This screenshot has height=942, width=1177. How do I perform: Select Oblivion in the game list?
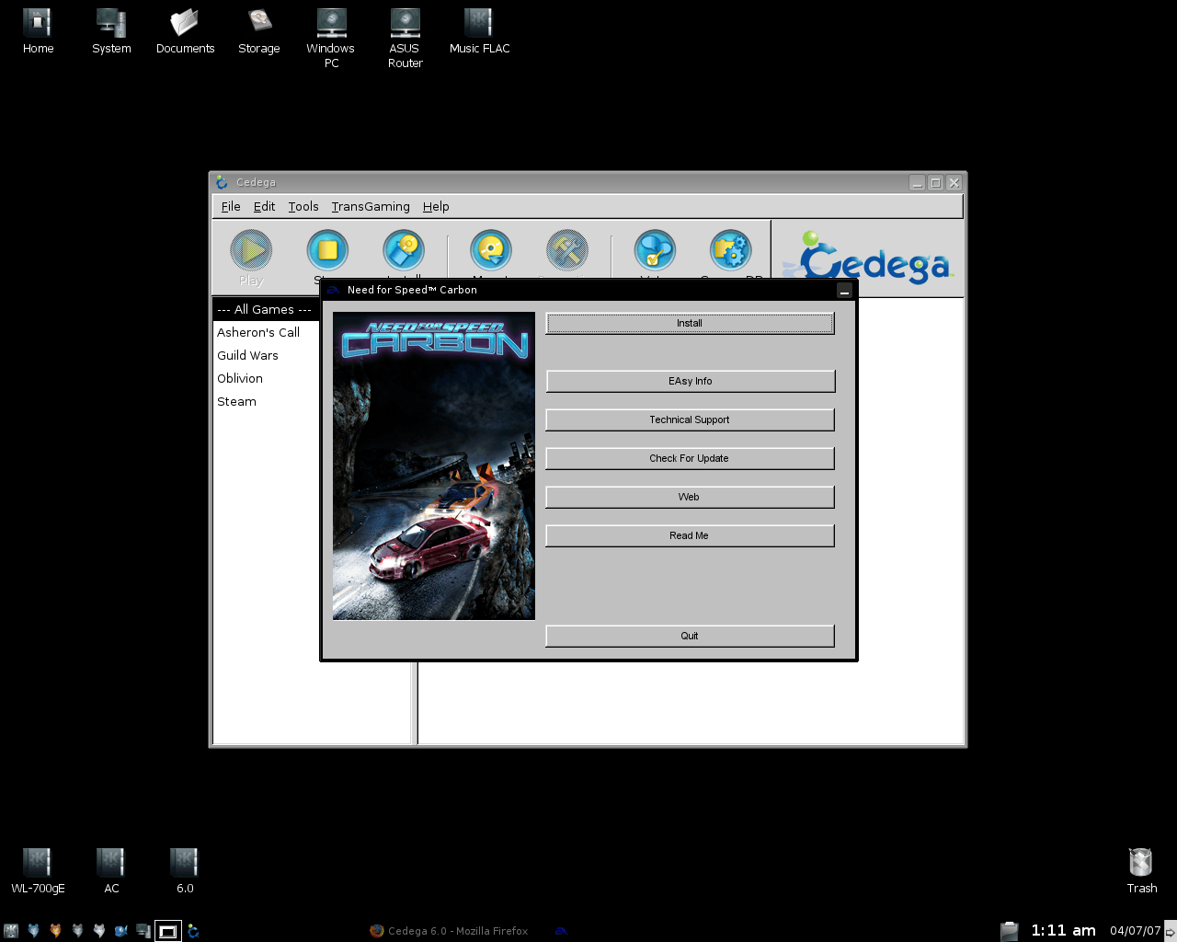[266, 378]
